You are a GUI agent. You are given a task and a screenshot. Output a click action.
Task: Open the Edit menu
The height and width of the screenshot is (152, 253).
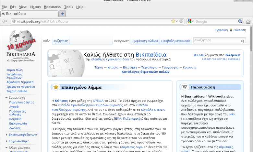pyautogui.click(x=13, y=7)
